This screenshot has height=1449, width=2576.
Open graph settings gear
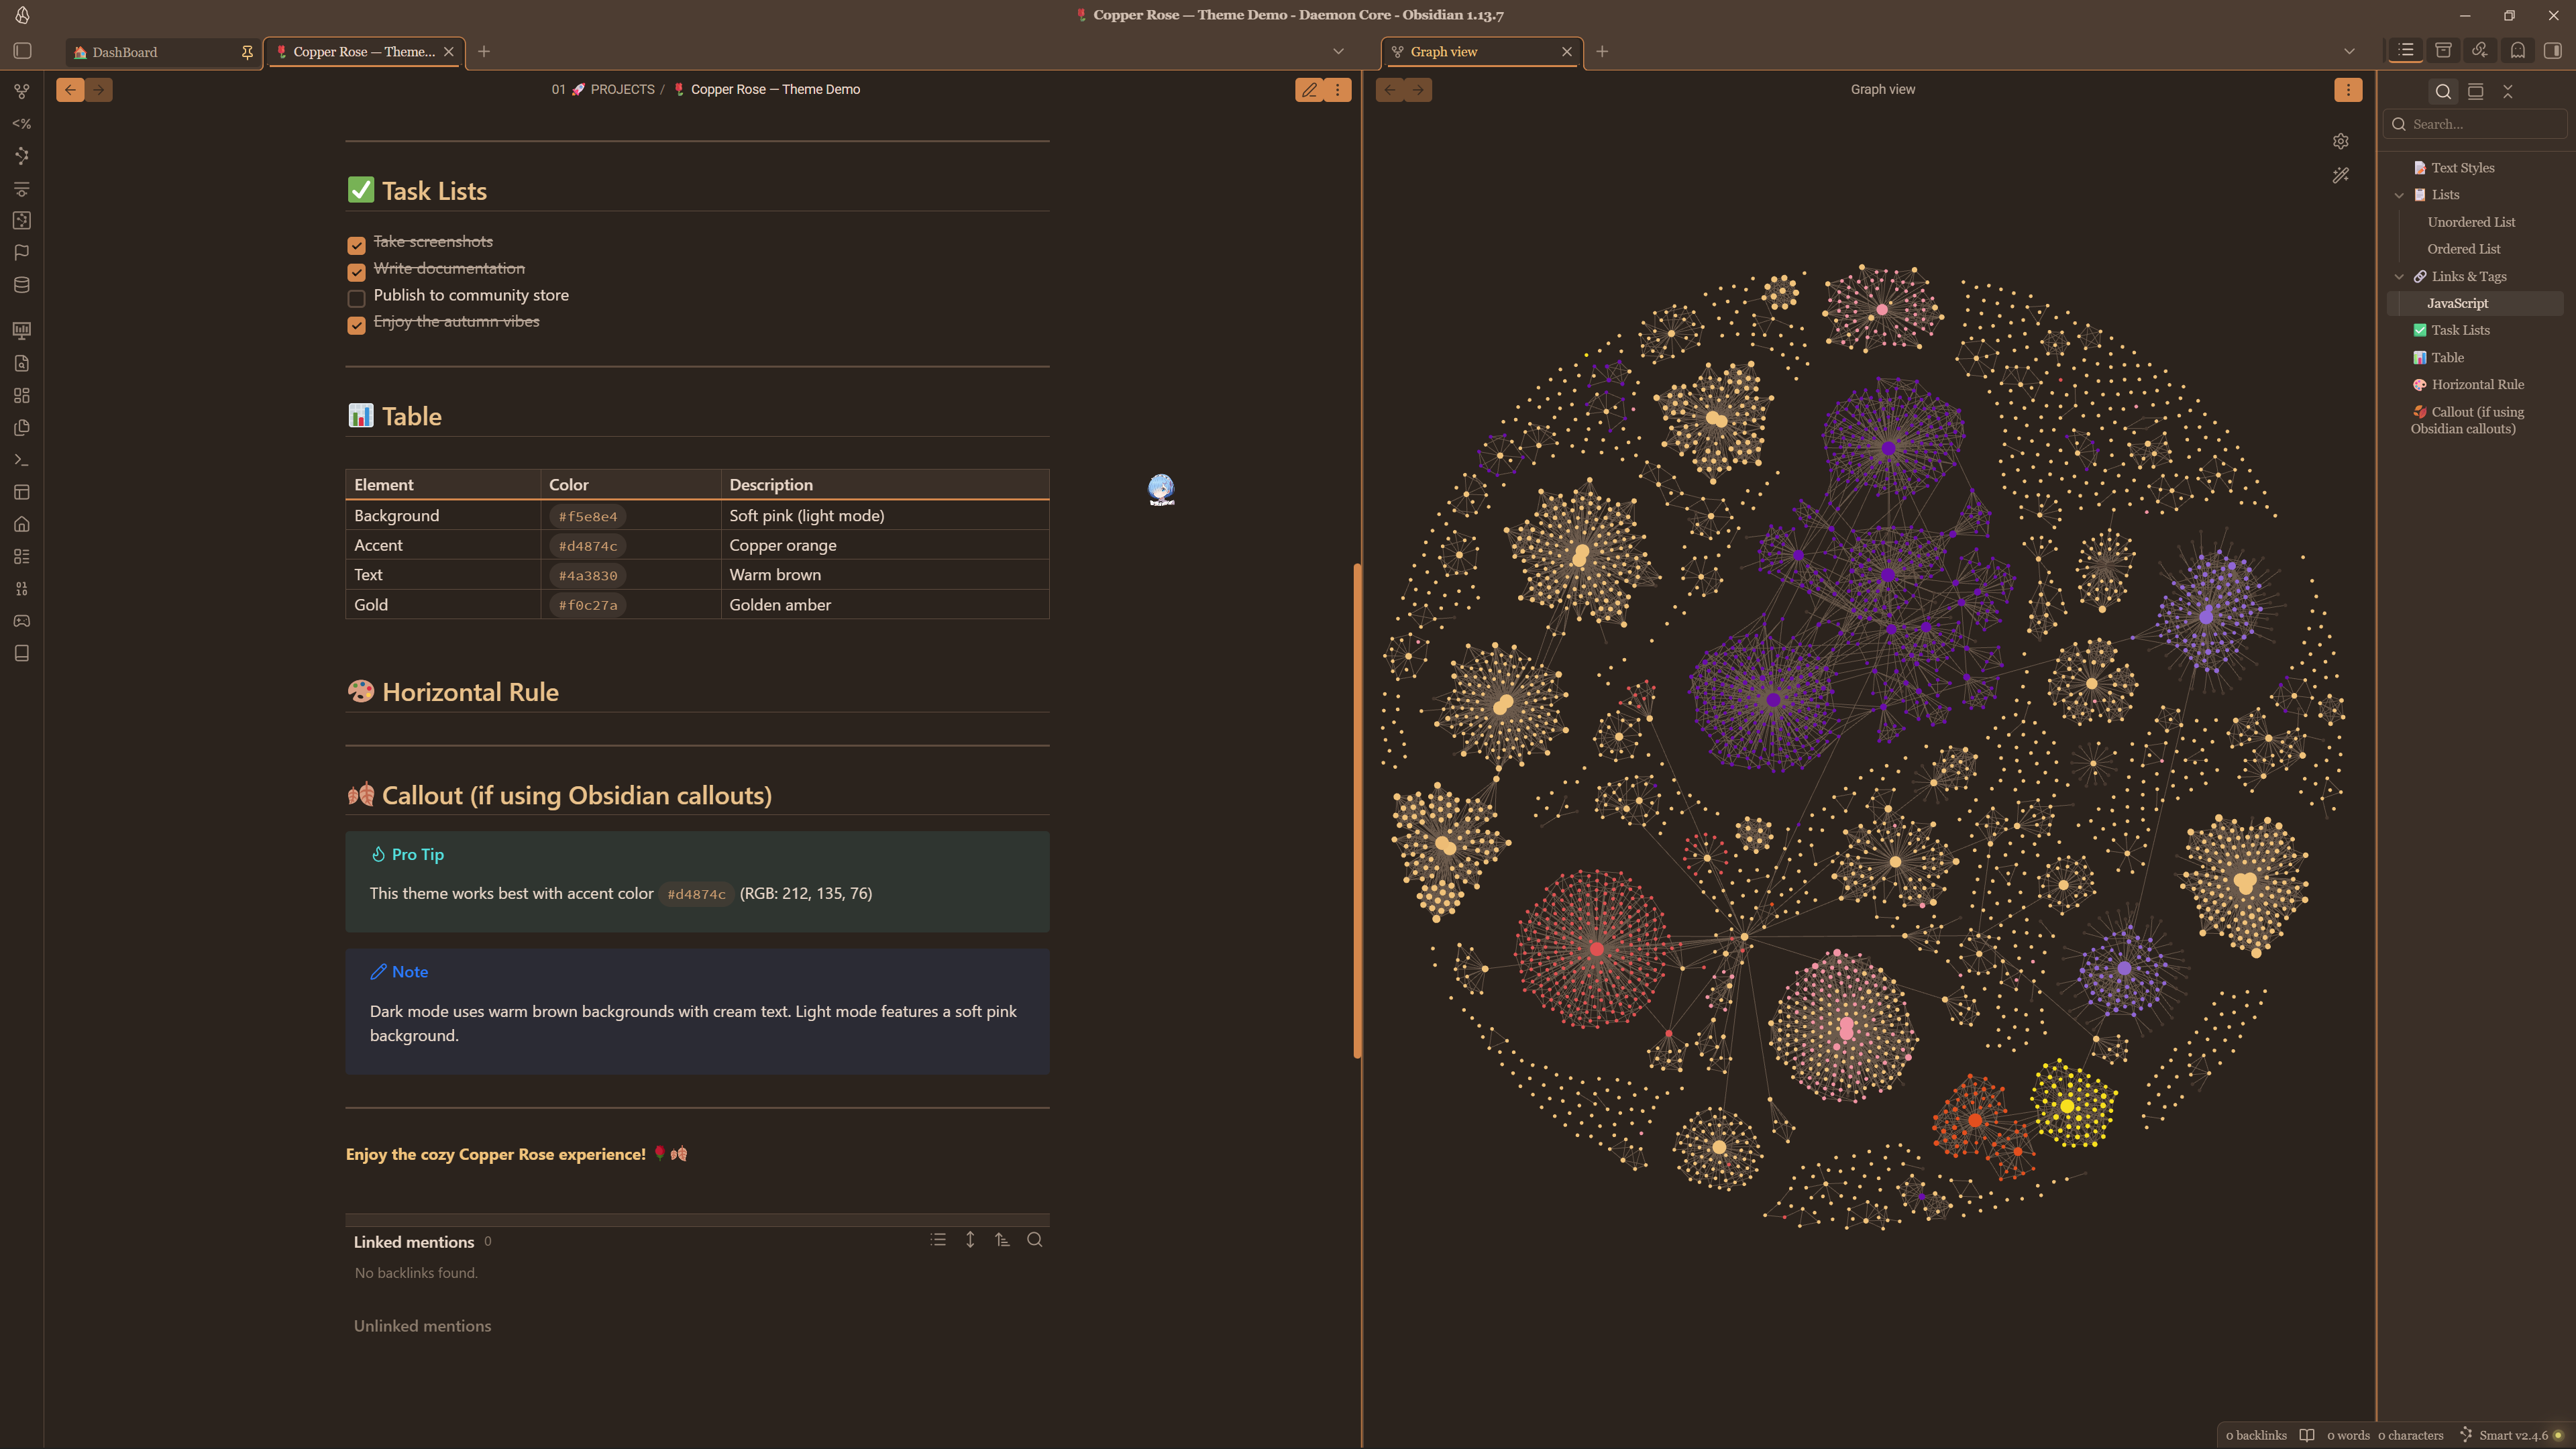2341,141
